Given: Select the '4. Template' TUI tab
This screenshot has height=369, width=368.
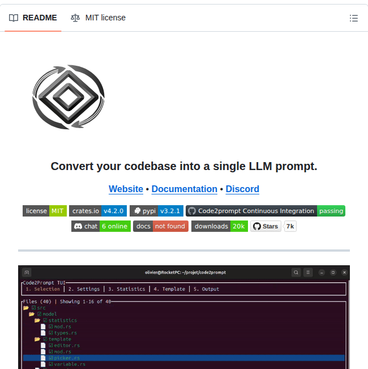Looking at the screenshot, I should (x=169, y=289).
